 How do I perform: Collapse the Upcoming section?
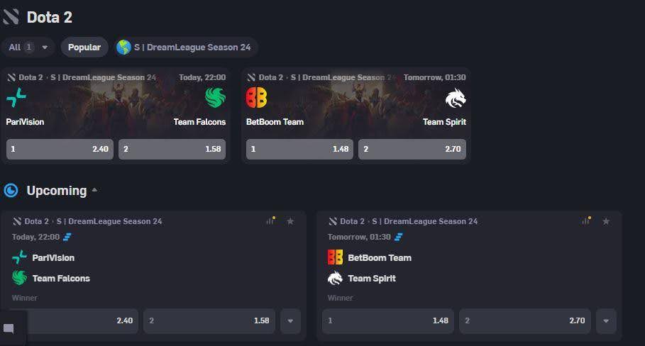click(x=94, y=191)
